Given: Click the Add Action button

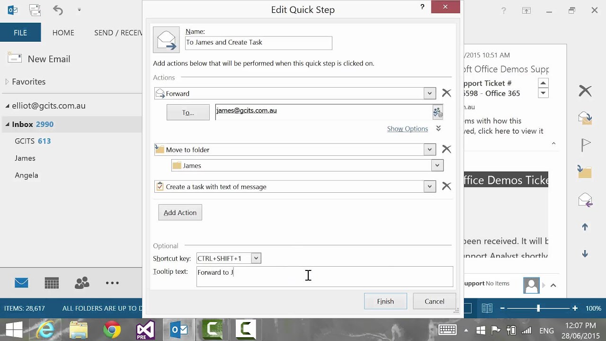Looking at the screenshot, I should [x=180, y=213].
